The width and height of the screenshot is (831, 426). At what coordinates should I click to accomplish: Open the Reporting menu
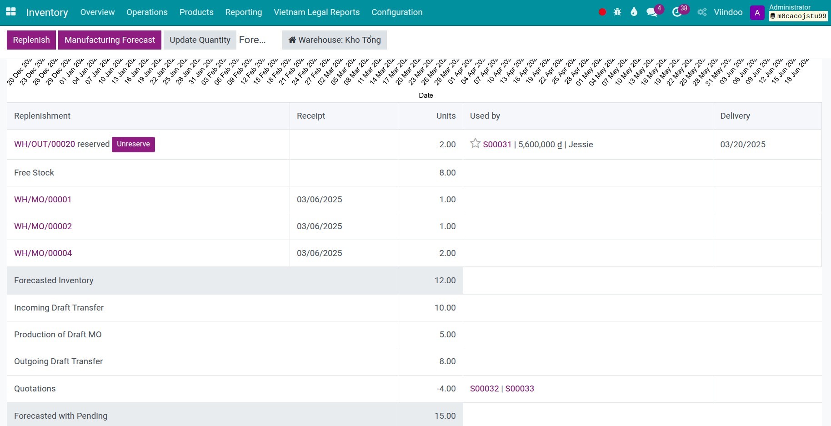coord(244,12)
